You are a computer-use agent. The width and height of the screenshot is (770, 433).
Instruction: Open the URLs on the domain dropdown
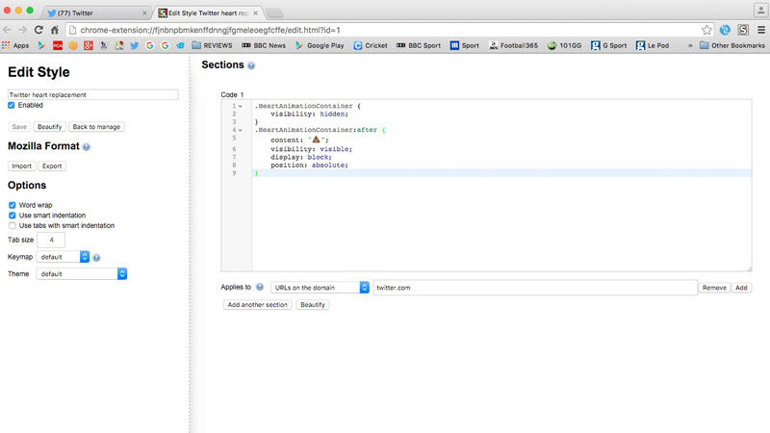point(320,288)
